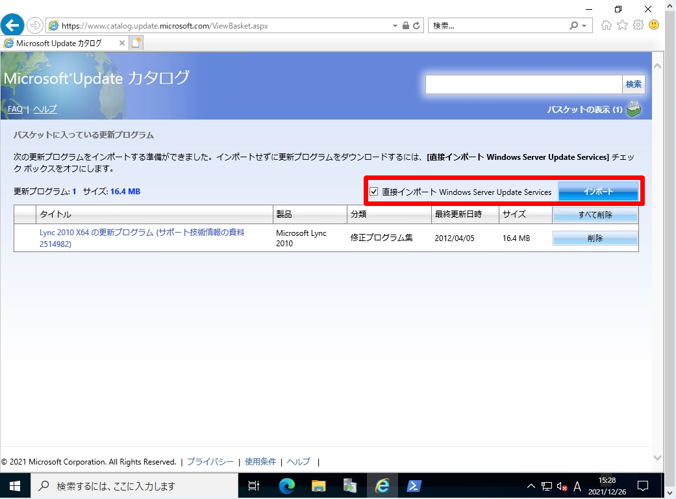The height and width of the screenshot is (499, 676).
Task: Launch Microsoft Edge from the taskbar
Action: 286,486
